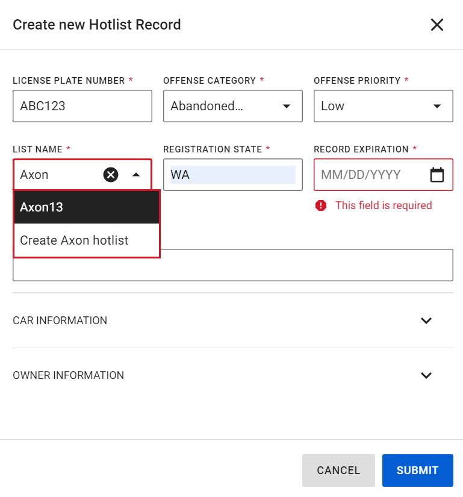Submit the new hotlist record
463x497 pixels.
(417, 470)
